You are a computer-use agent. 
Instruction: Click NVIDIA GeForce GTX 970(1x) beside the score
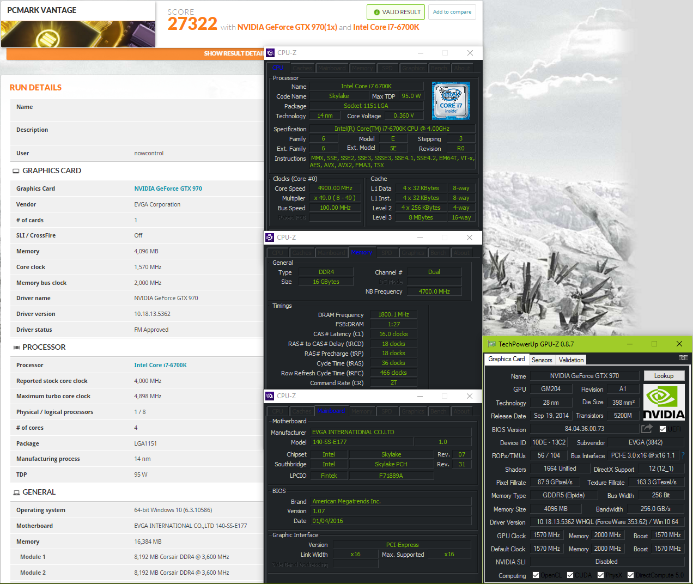287,27
